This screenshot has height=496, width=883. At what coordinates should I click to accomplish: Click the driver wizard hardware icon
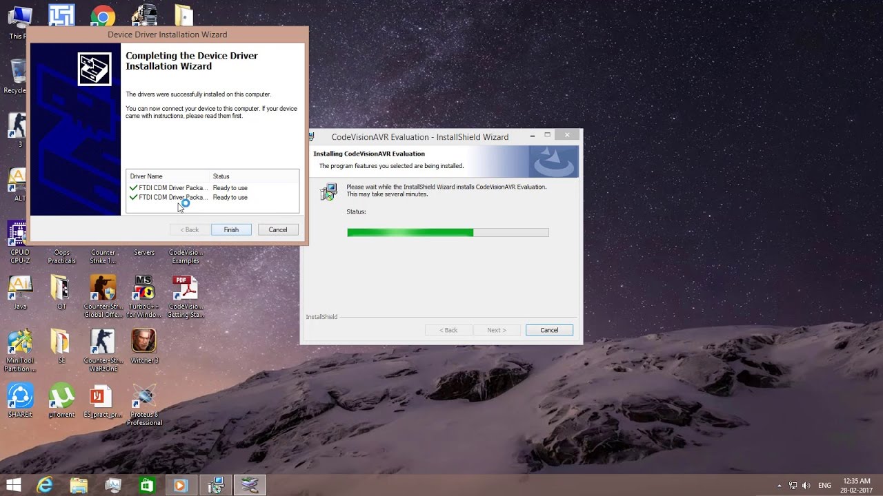[x=95, y=69]
